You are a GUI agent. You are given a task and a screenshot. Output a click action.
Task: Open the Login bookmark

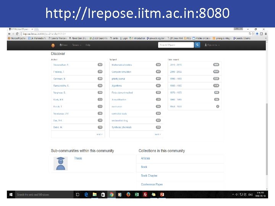point(124,38)
